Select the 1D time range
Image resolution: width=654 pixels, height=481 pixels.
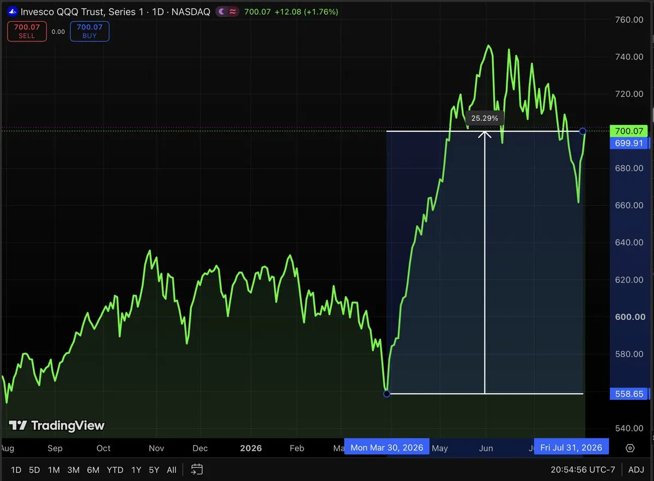click(x=16, y=470)
